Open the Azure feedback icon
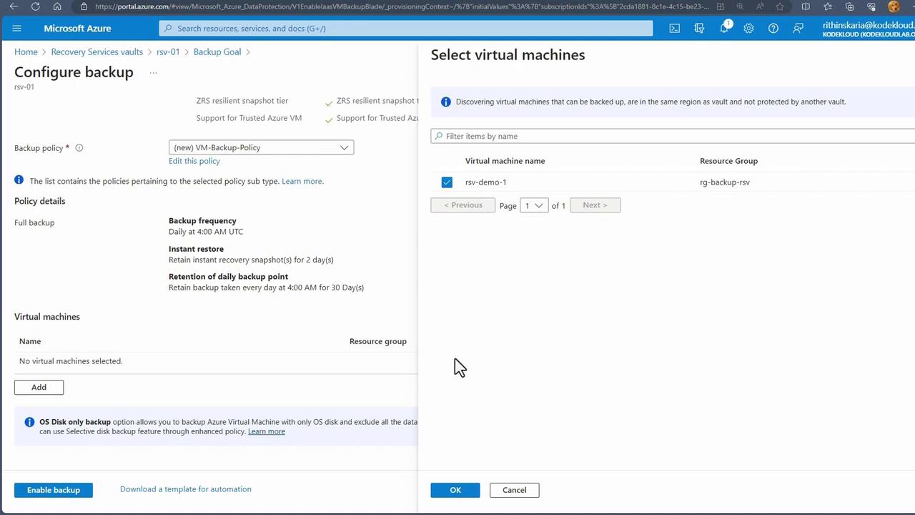The width and height of the screenshot is (915, 515). click(x=798, y=29)
